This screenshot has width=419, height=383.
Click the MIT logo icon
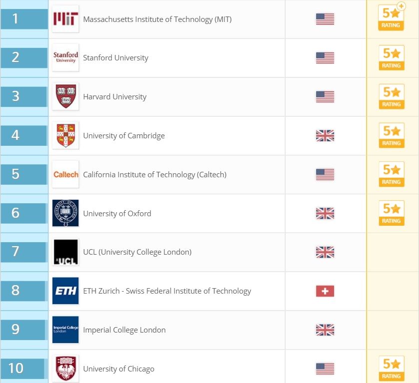[x=65, y=19]
